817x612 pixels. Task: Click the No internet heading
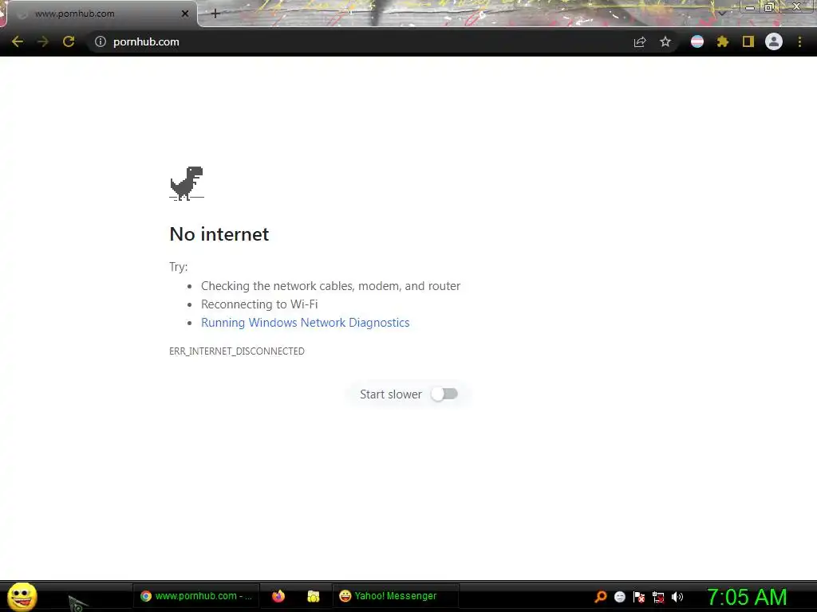[x=219, y=234]
